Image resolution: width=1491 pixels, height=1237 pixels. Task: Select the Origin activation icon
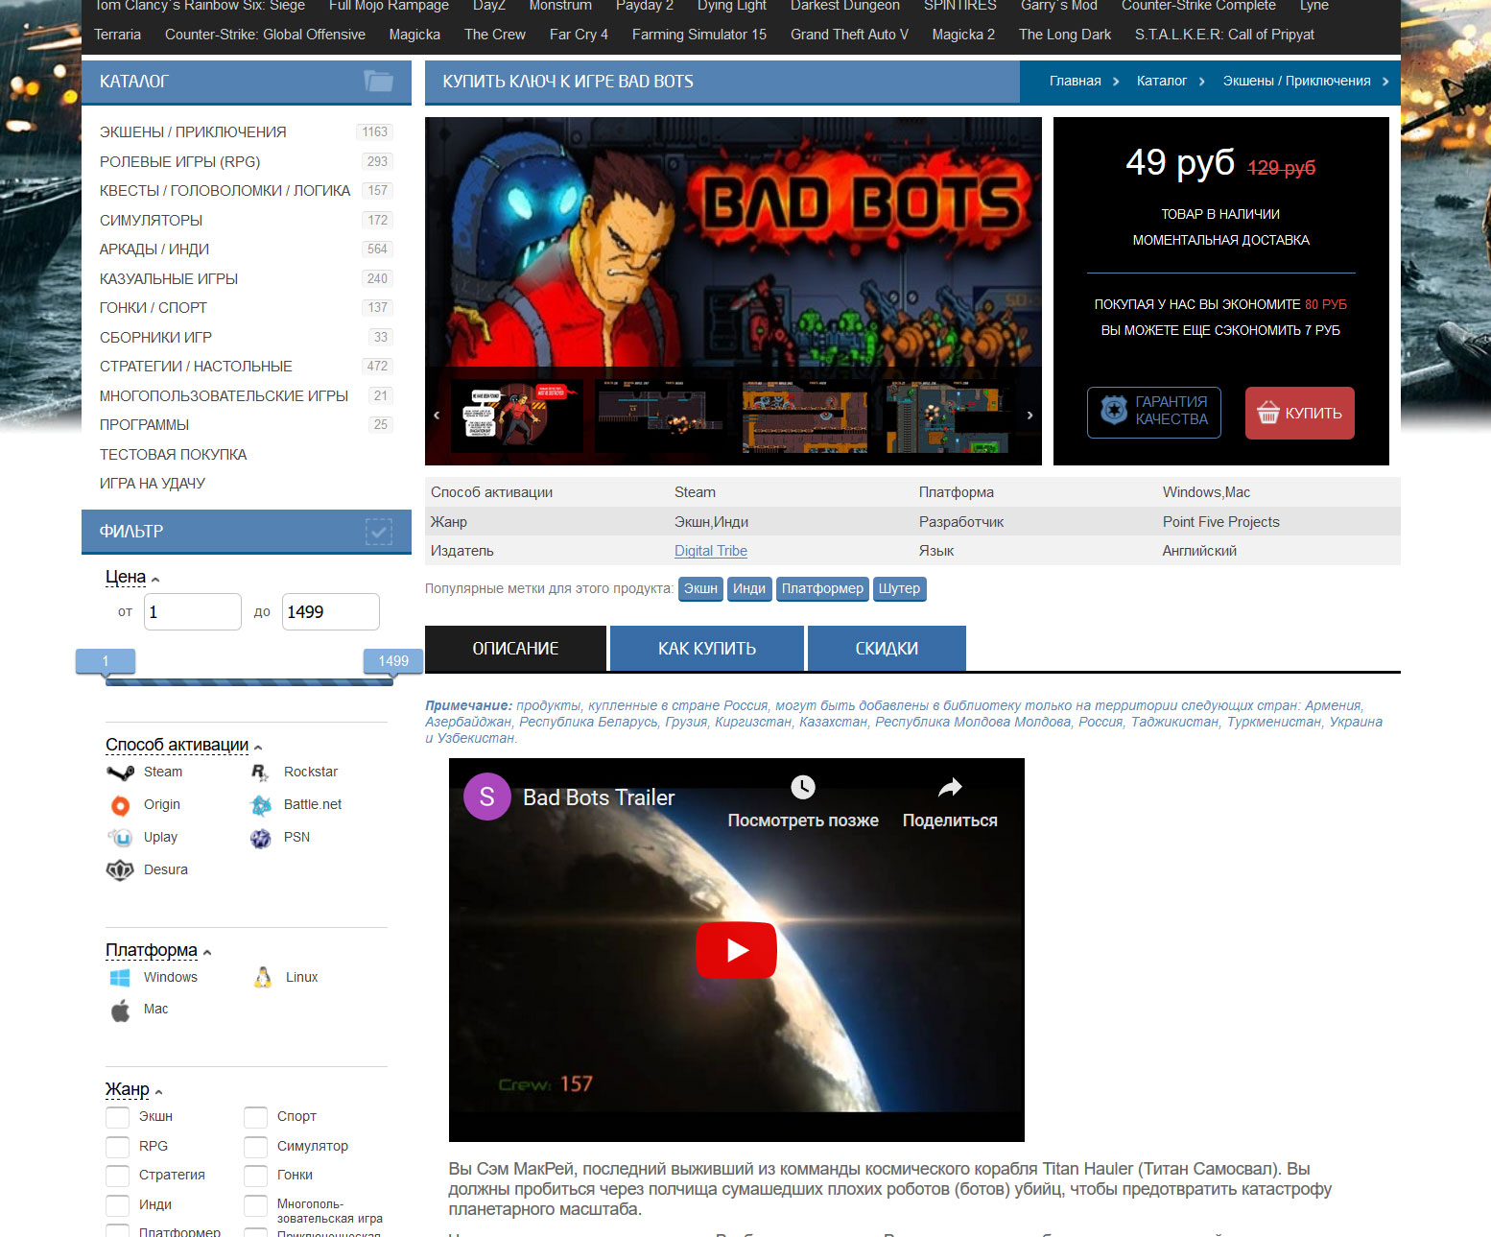[x=120, y=805]
